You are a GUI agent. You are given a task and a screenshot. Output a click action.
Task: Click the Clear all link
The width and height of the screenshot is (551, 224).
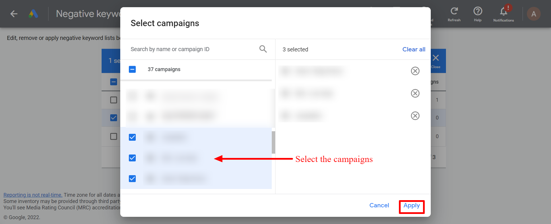click(414, 49)
